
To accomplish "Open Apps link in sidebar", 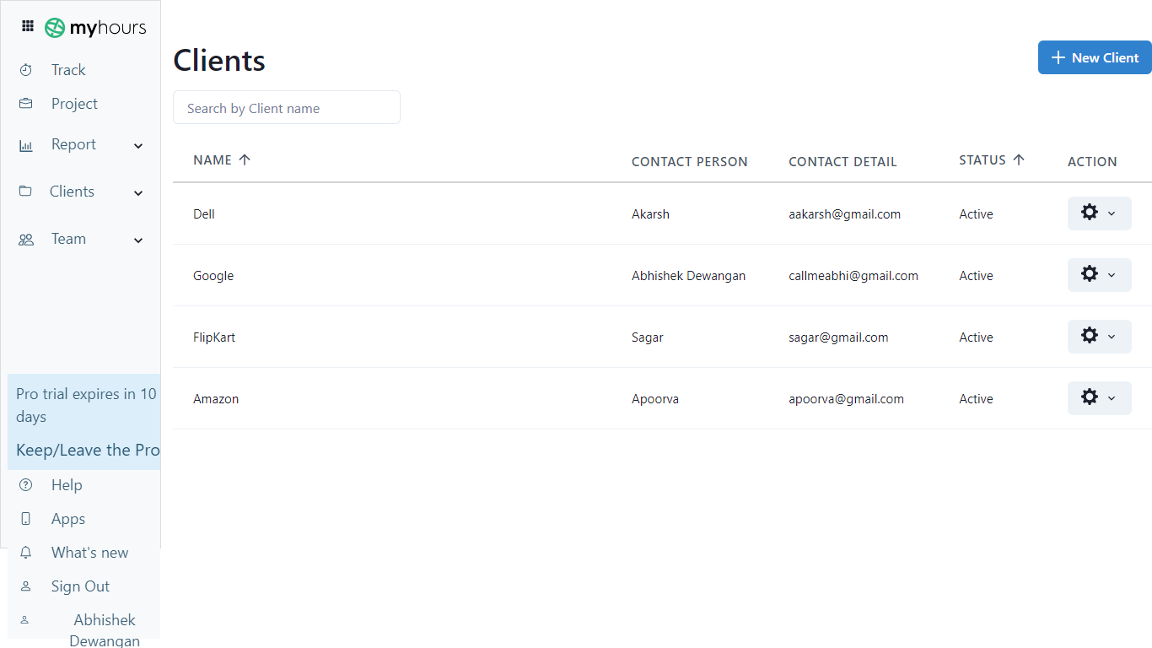I will coord(68,519).
